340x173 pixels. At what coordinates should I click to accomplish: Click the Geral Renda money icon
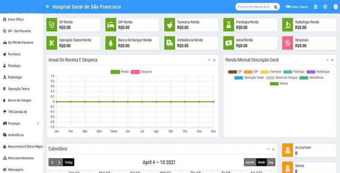(x=228, y=43)
